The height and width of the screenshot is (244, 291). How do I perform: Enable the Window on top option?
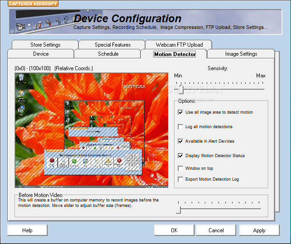point(180,168)
